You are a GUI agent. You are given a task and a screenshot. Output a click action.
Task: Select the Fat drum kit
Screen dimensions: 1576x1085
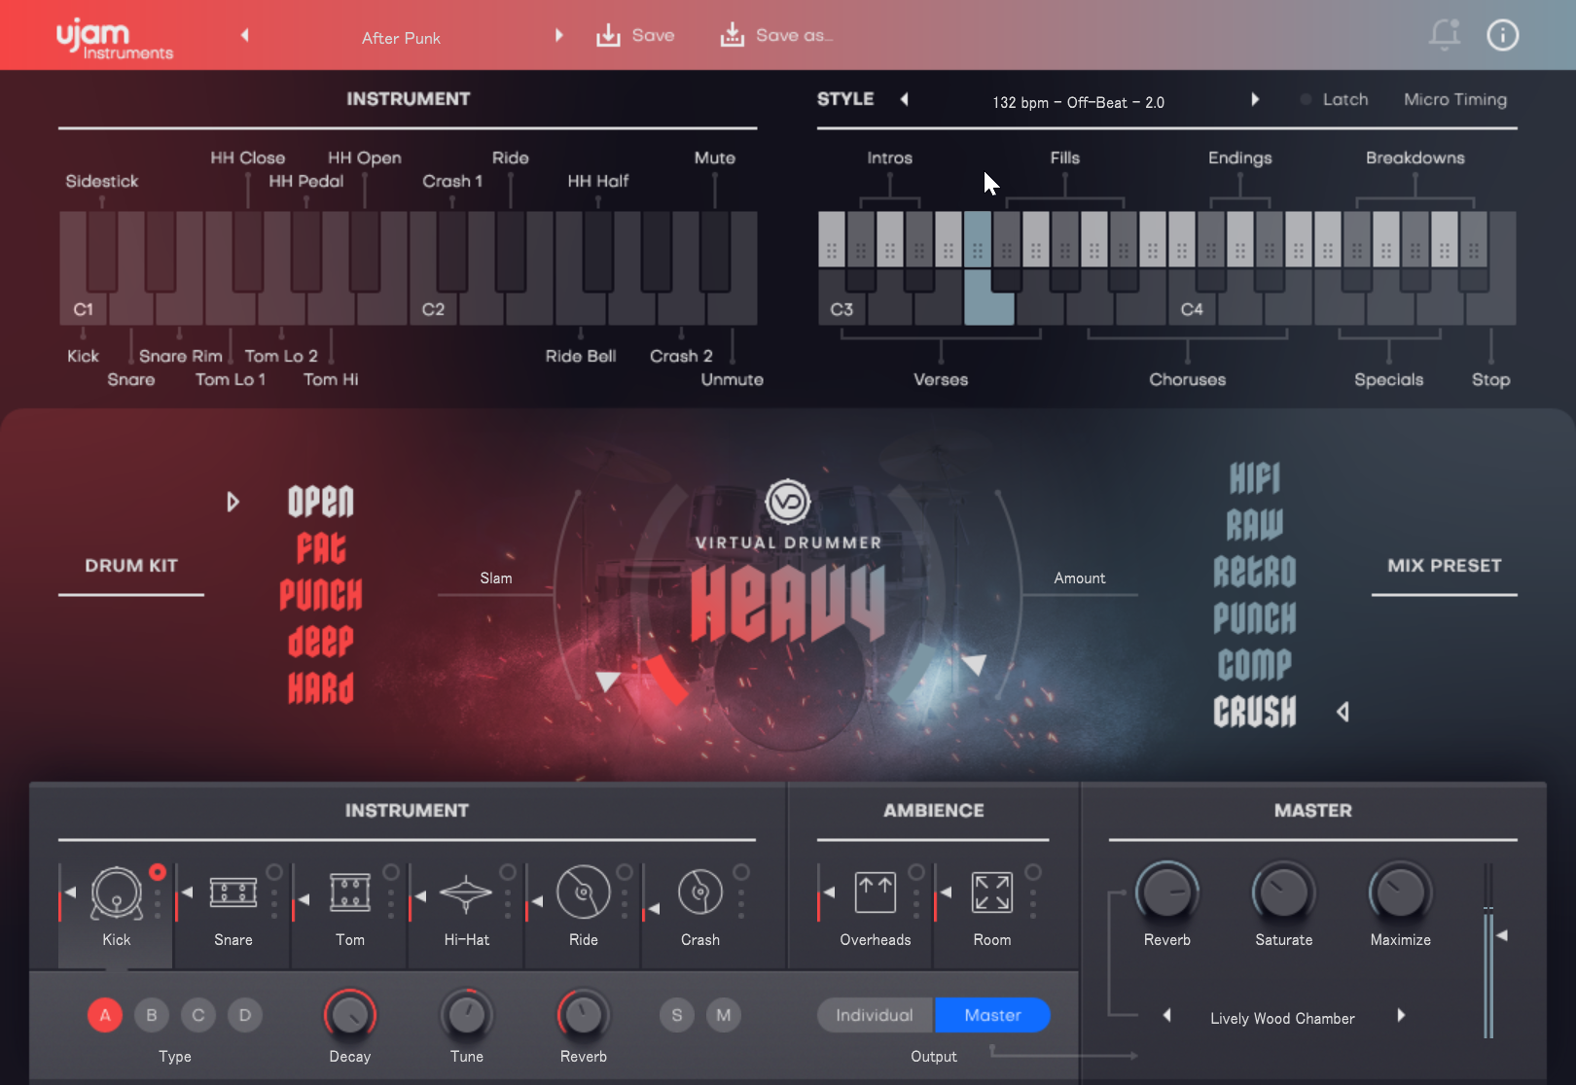click(321, 548)
